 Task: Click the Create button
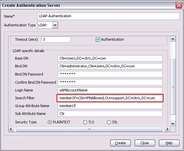[x=120, y=143]
